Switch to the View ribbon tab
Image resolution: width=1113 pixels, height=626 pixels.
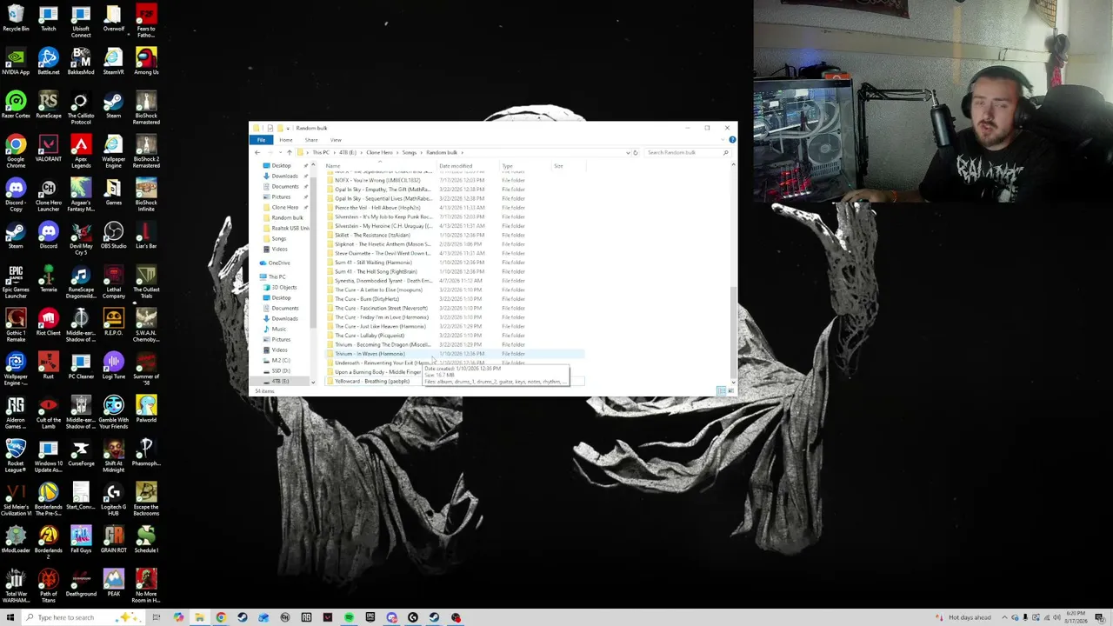click(336, 140)
